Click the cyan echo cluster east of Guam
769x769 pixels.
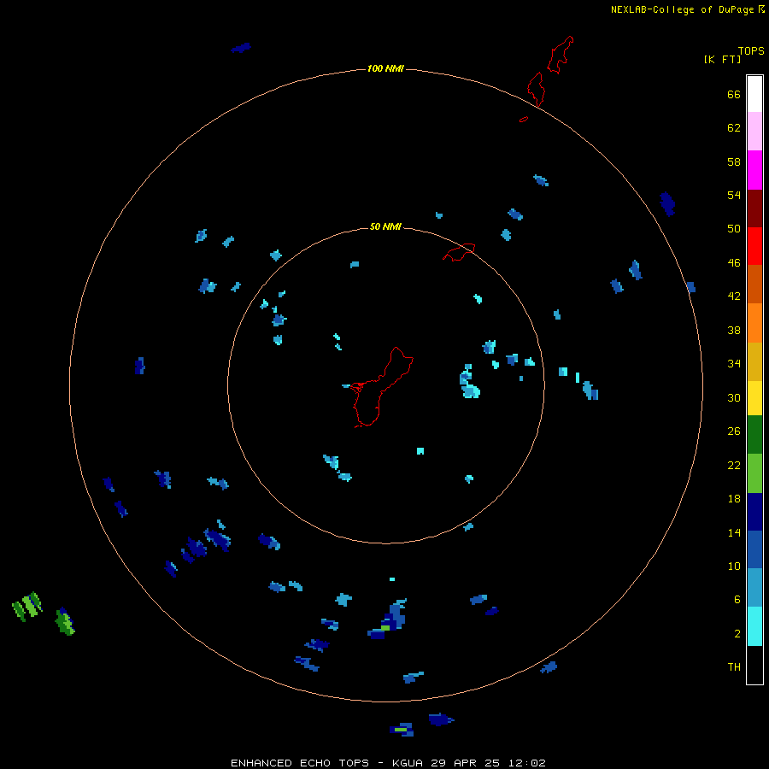coord(469,382)
